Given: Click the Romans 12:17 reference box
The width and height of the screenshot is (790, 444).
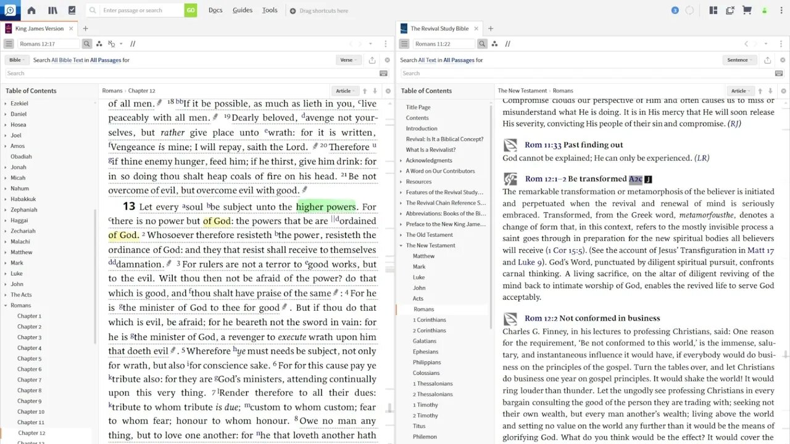Looking at the screenshot, I should point(48,44).
